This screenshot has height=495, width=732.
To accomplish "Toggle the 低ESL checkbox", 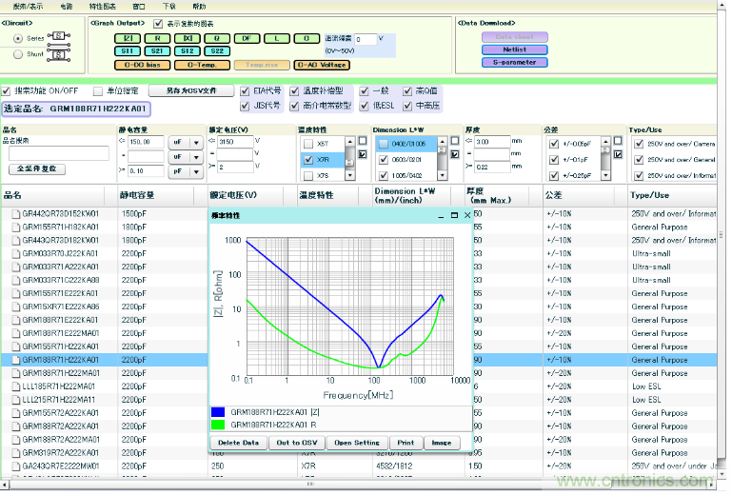I will pos(366,105).
